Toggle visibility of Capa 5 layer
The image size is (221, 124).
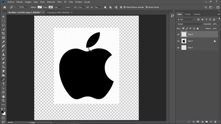pyautogui.click(x=178, y=34)
